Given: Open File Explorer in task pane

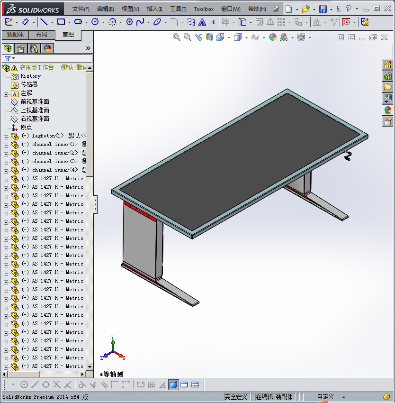Looking at the screenshot, I should pyautogui.click(x=387, y=87).
